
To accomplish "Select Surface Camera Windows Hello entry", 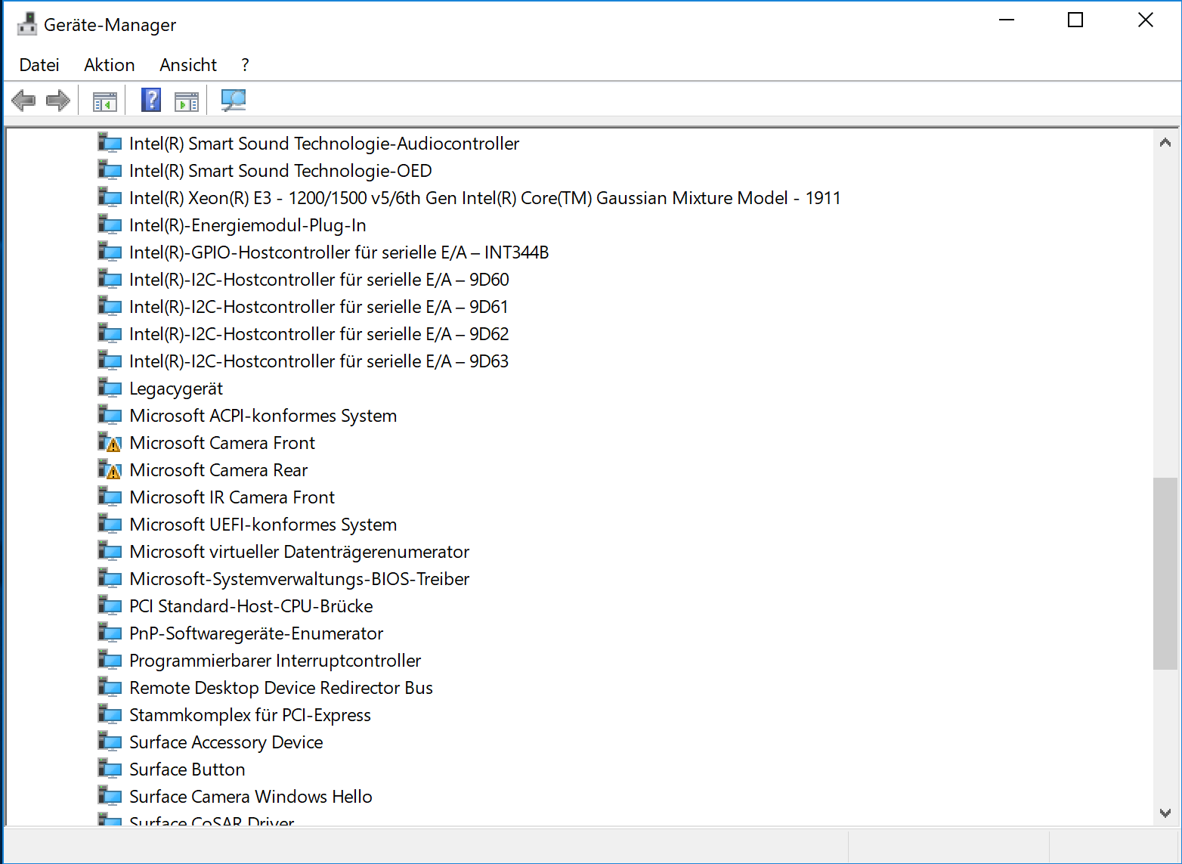I will [251, 797].
